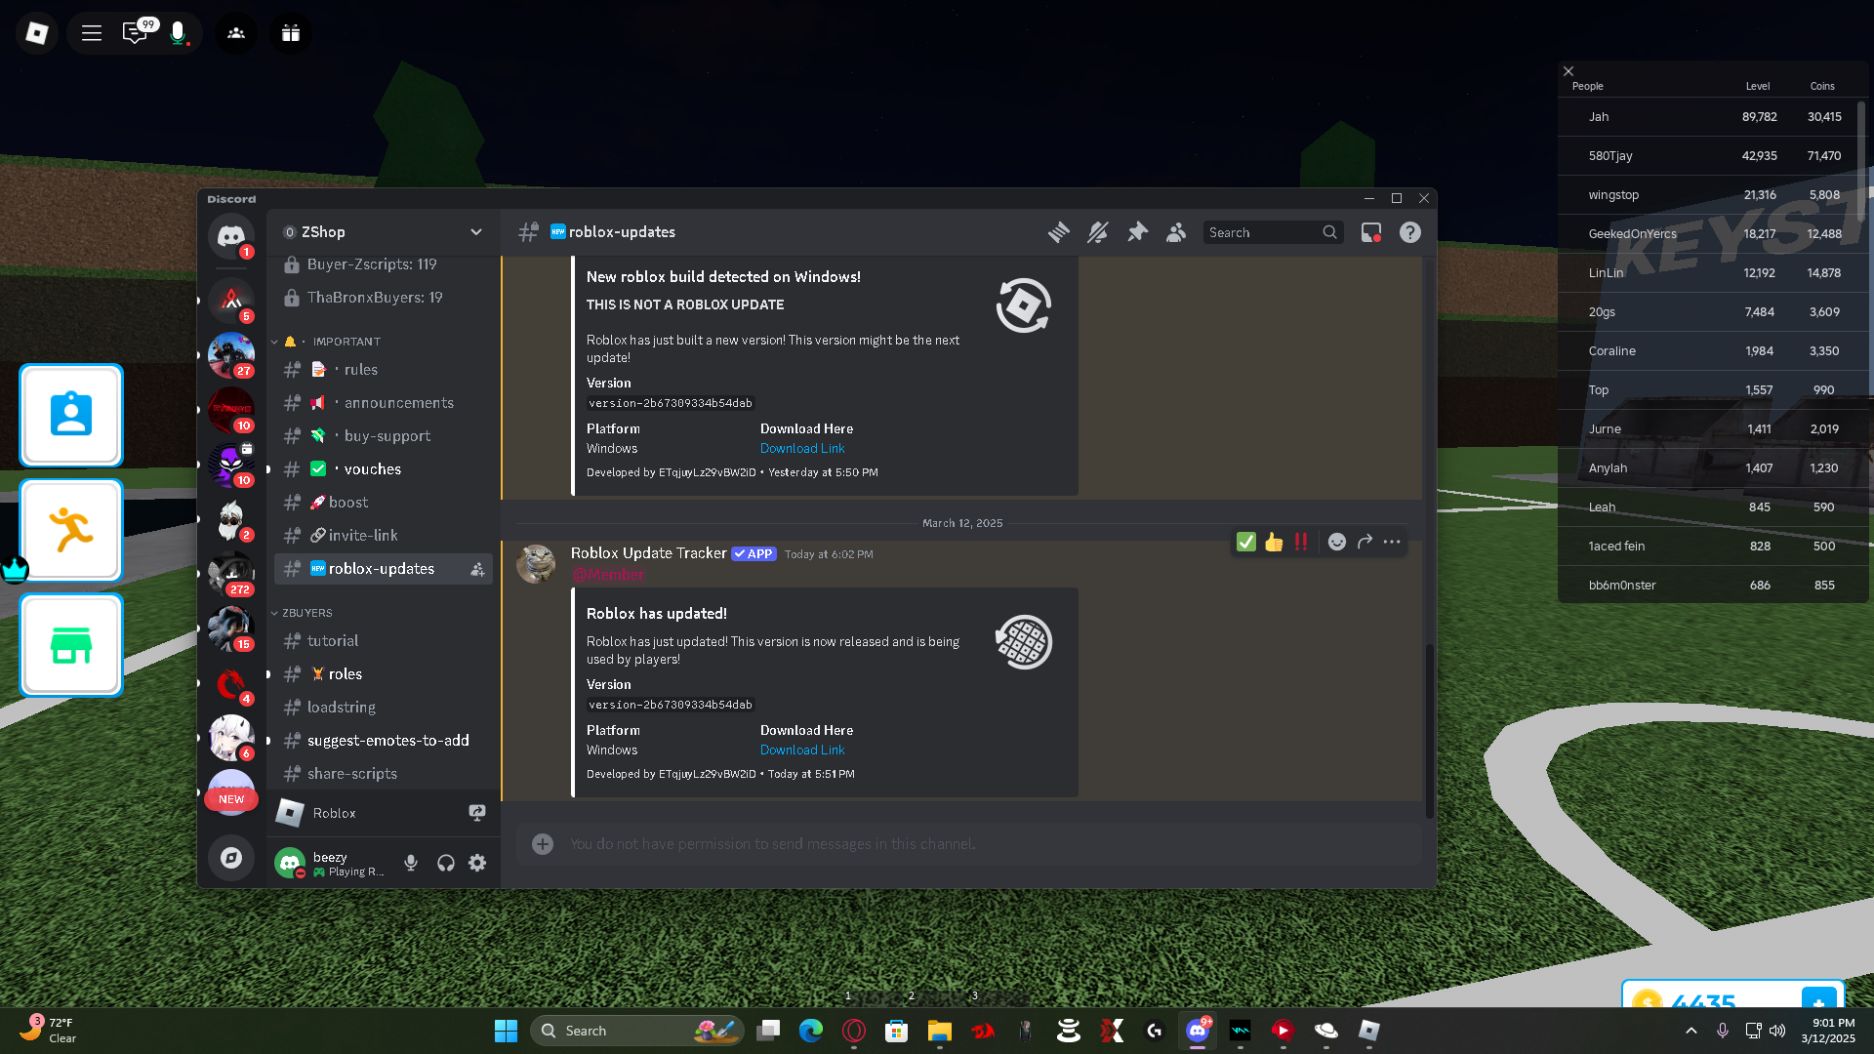
Task: Open the beezy user profile panel
Action: click(332, 863)
